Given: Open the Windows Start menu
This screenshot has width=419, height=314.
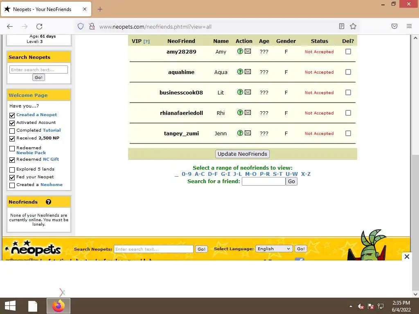Looking at the screenshot, I should point(10,306).
